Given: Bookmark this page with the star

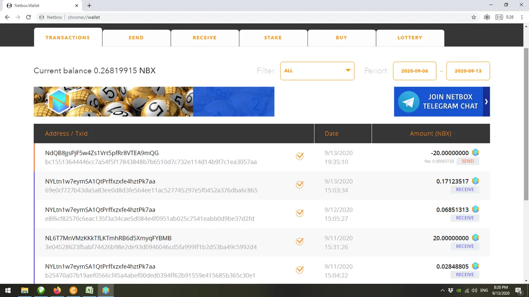Looking at the screenshot, I should click(x=474, y=17).
